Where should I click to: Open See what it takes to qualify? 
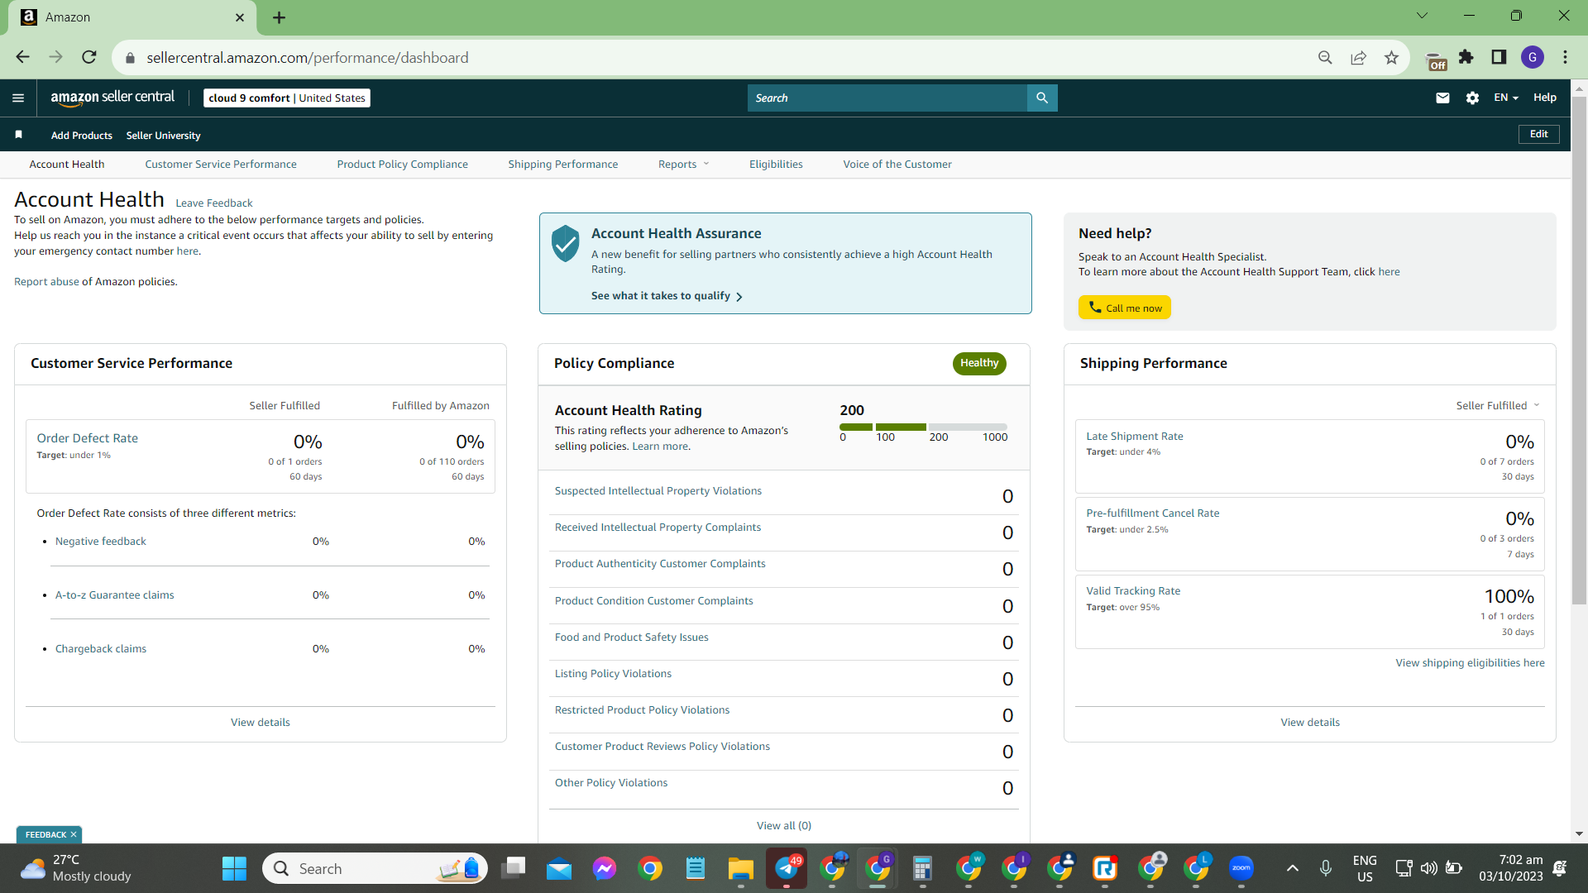(667, 296)
